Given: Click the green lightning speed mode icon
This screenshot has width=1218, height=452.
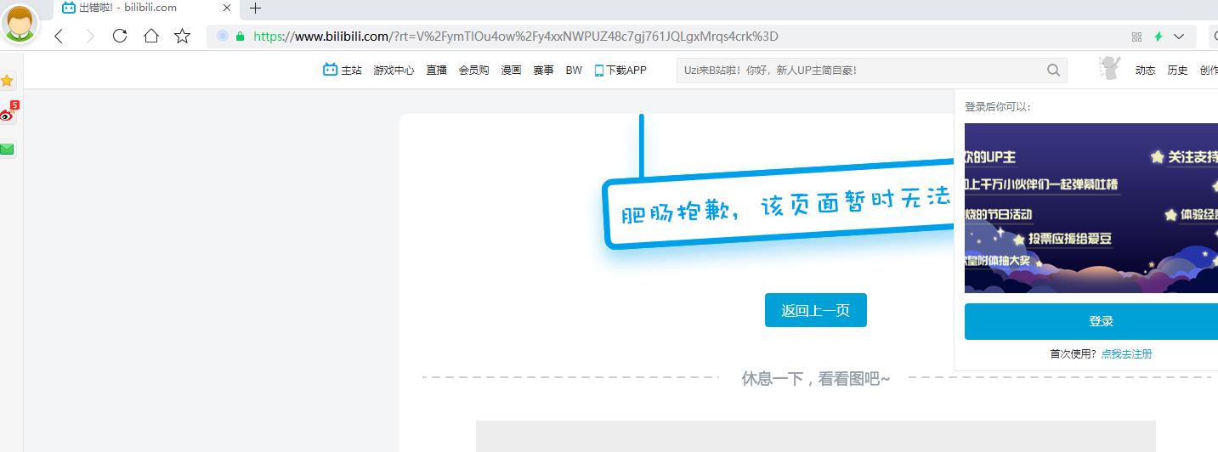Looking at the screenshot, I should (x=1158, y=37).
